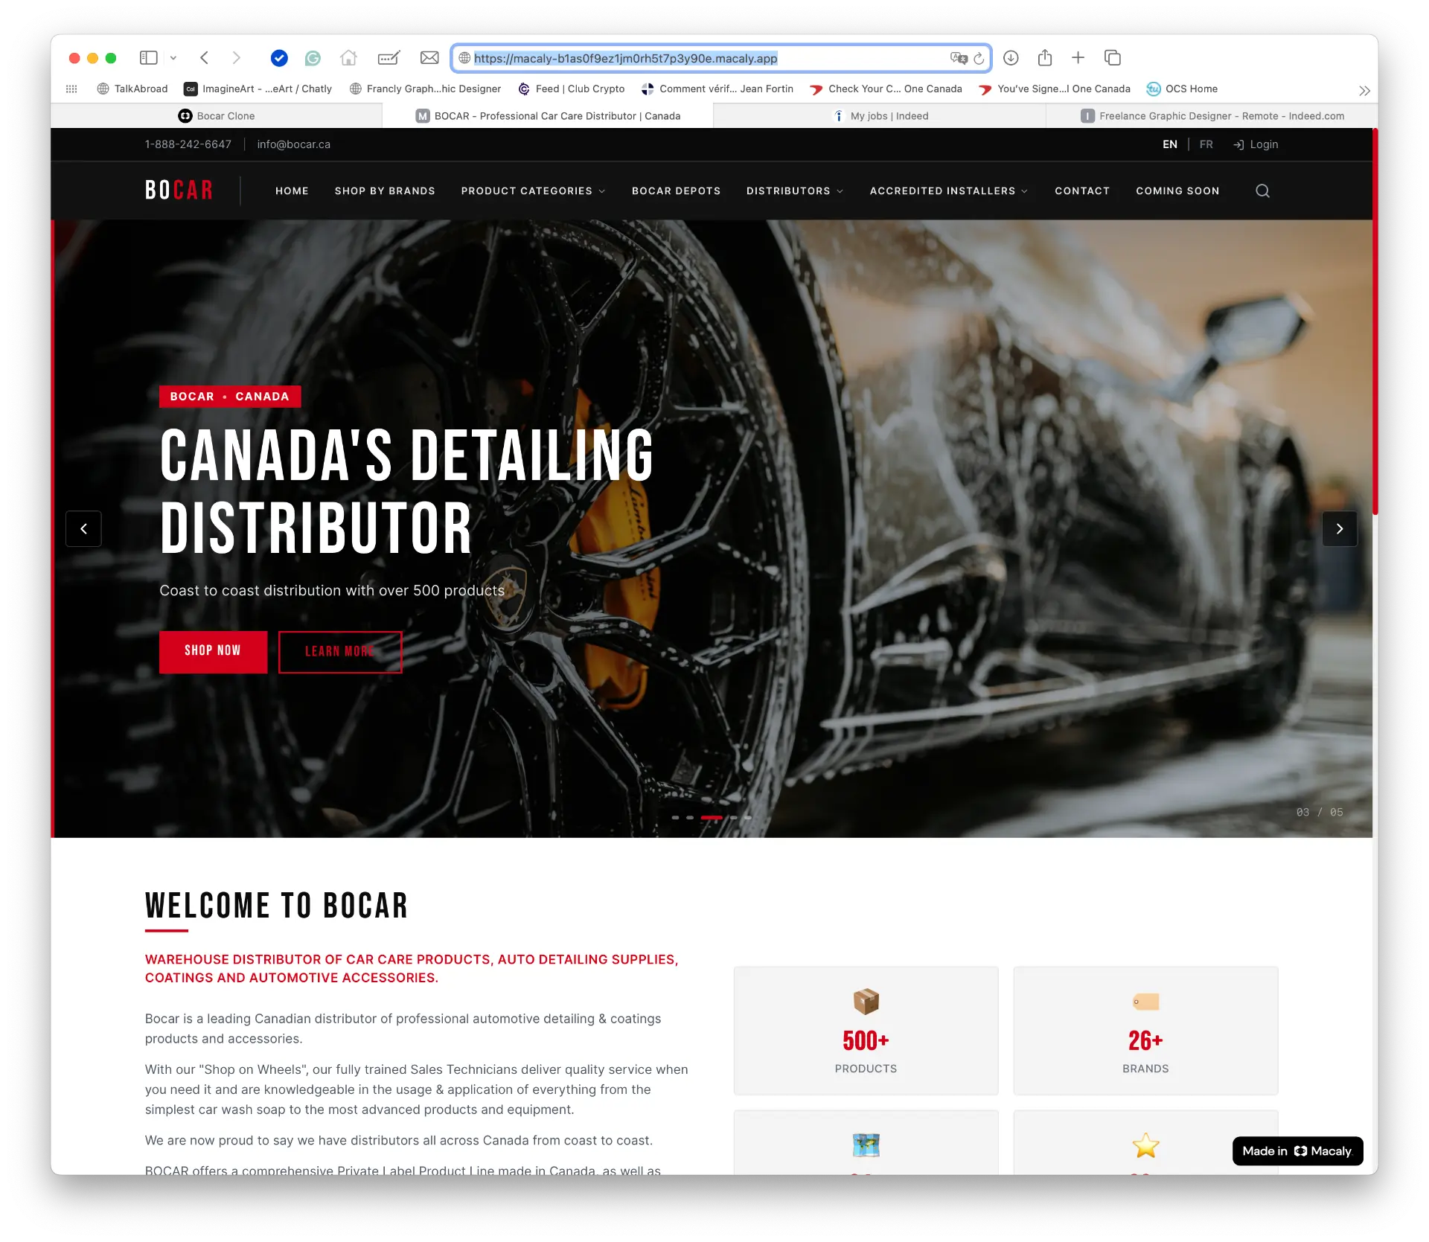
Task: Open the COMING SOON menu item
Action: 1177,191
